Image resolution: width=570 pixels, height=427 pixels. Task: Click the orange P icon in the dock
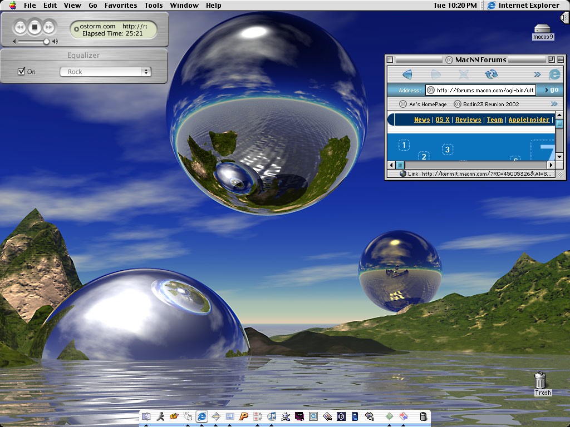(243, 416)
